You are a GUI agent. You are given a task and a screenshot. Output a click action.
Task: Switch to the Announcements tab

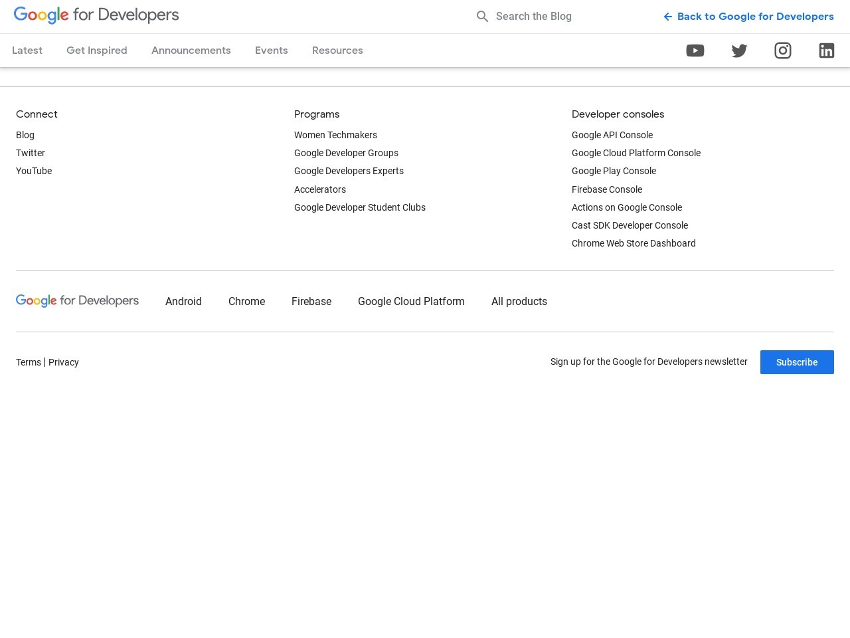(x=191, y=51)
